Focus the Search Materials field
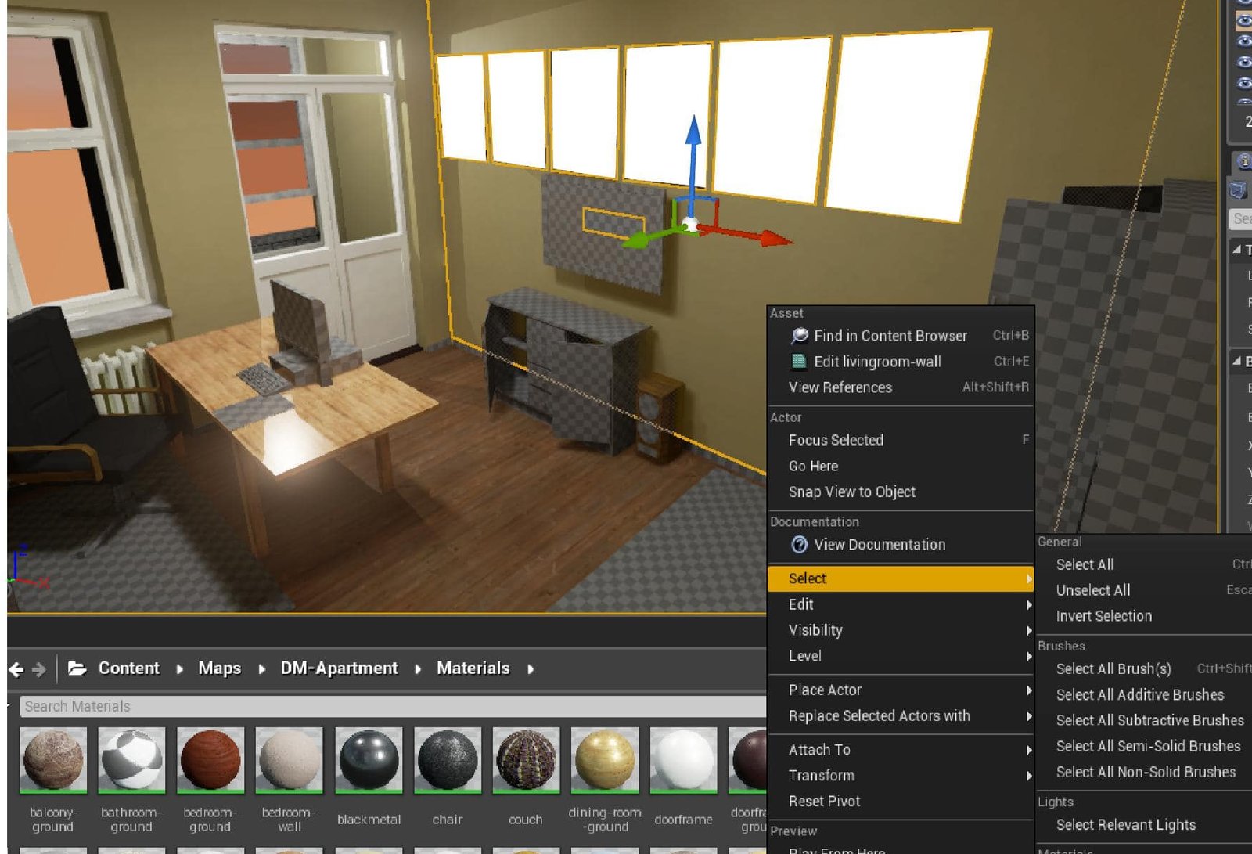The width and height of the screenshot is (1252, 854). coord(393,706)
